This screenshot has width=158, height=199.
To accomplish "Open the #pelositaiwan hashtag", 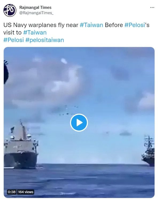I will coord(45,40).
